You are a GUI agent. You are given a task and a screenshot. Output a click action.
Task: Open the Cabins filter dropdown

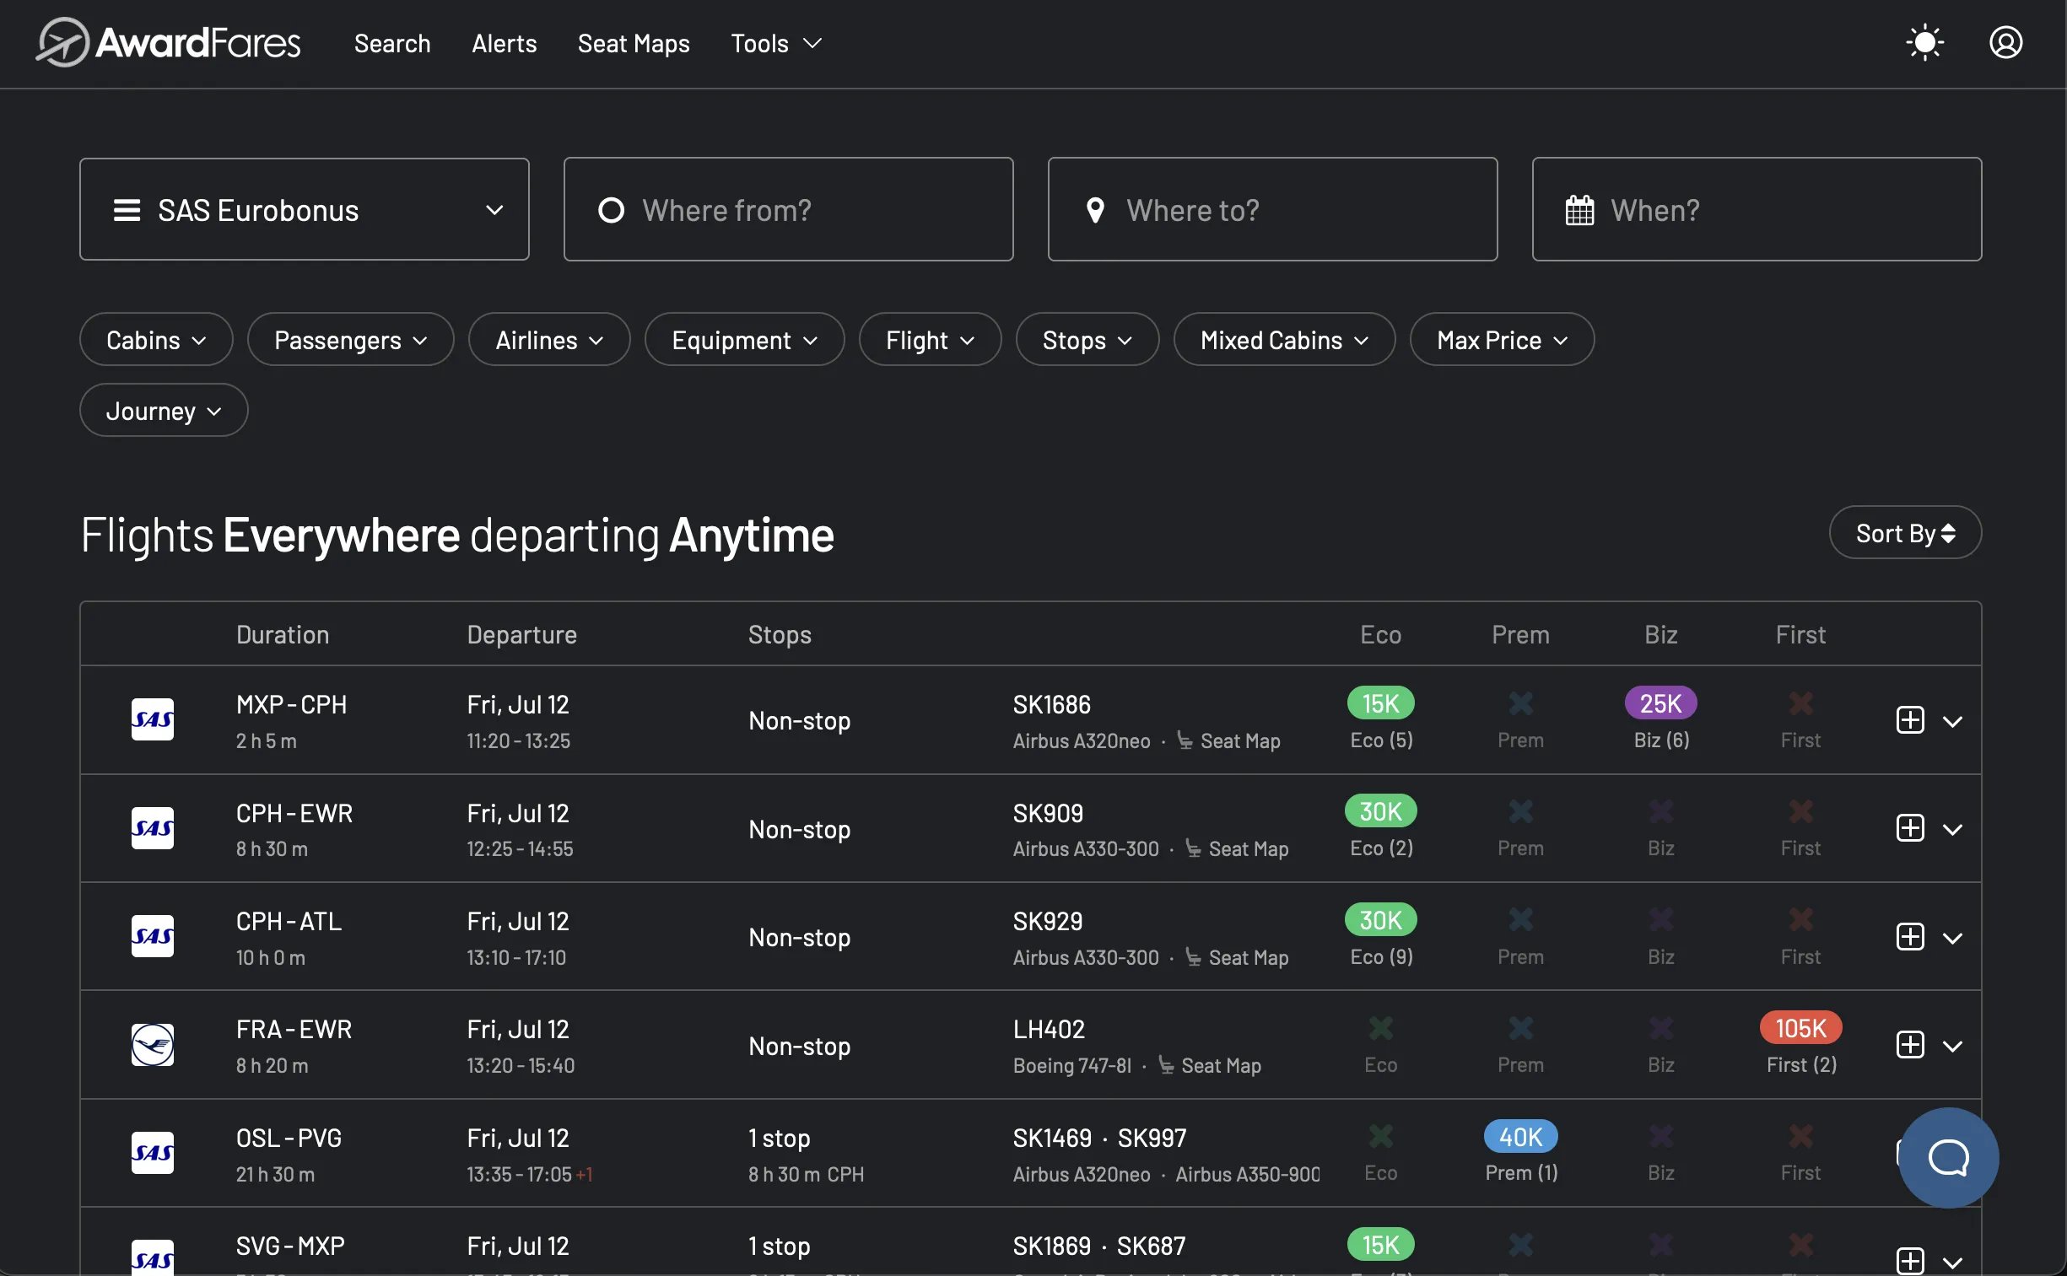(x=156, y=339)
